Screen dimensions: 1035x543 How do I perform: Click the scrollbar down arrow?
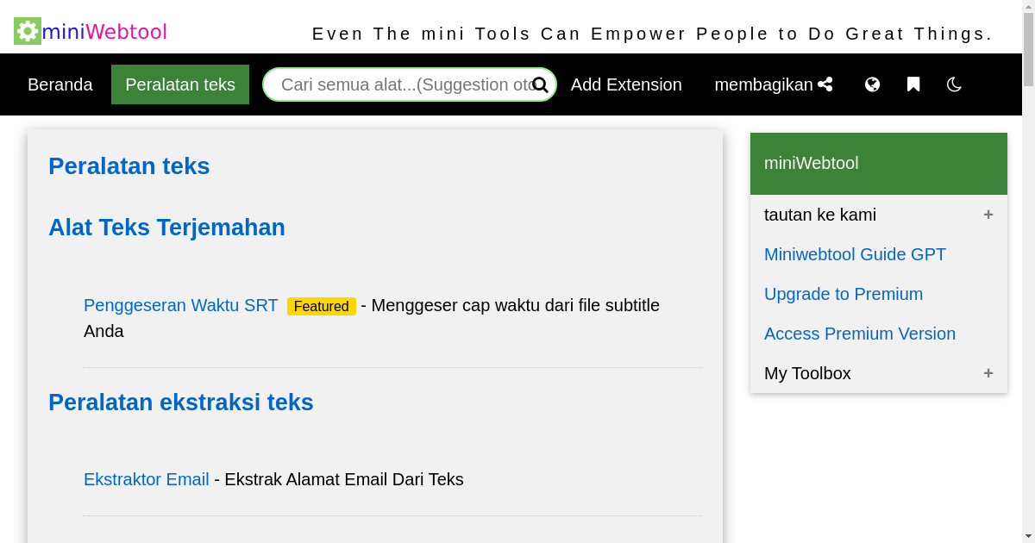click(1028, 536)
